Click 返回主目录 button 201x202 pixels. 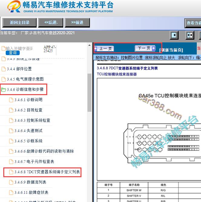pos(19,23)
